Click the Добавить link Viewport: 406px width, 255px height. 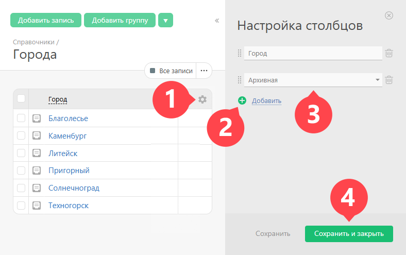[x=266, y=100]
